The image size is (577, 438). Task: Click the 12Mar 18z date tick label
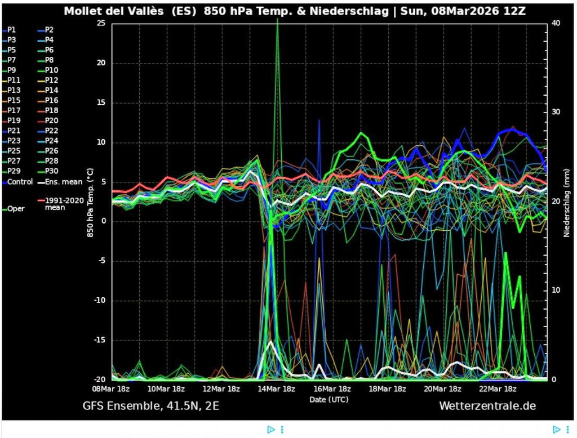click(x=221, y=389)
